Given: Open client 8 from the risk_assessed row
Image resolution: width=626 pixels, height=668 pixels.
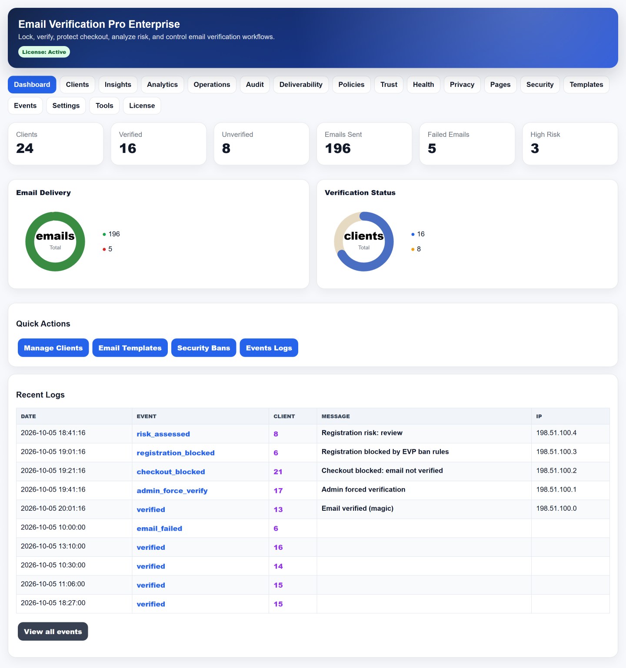Looking at the screenshot, I should (276, 434).
